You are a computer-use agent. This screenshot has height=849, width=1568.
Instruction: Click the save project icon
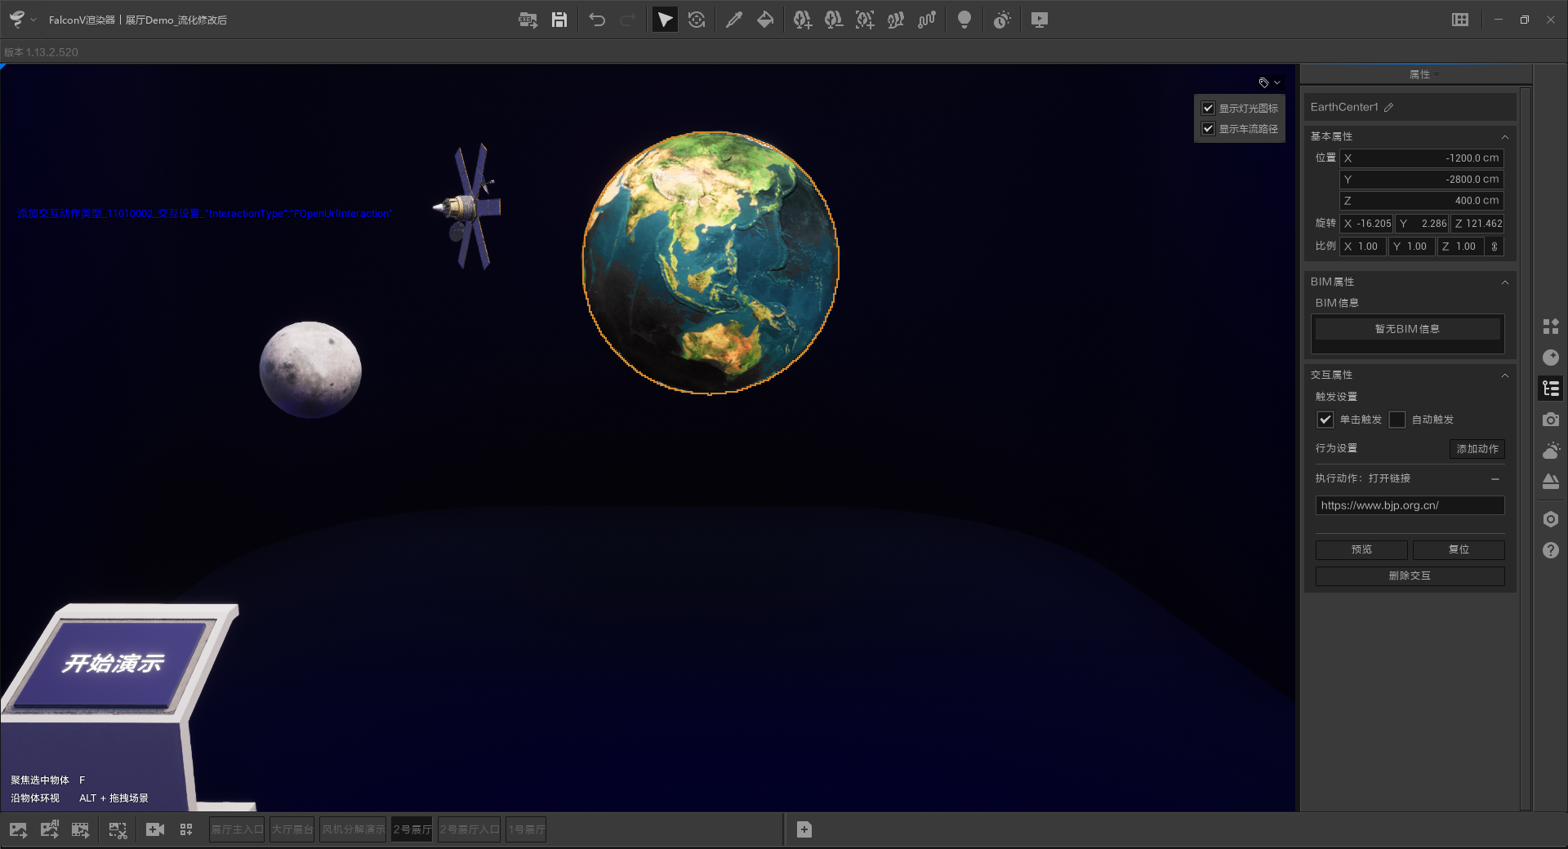click(x=559, y=20)
